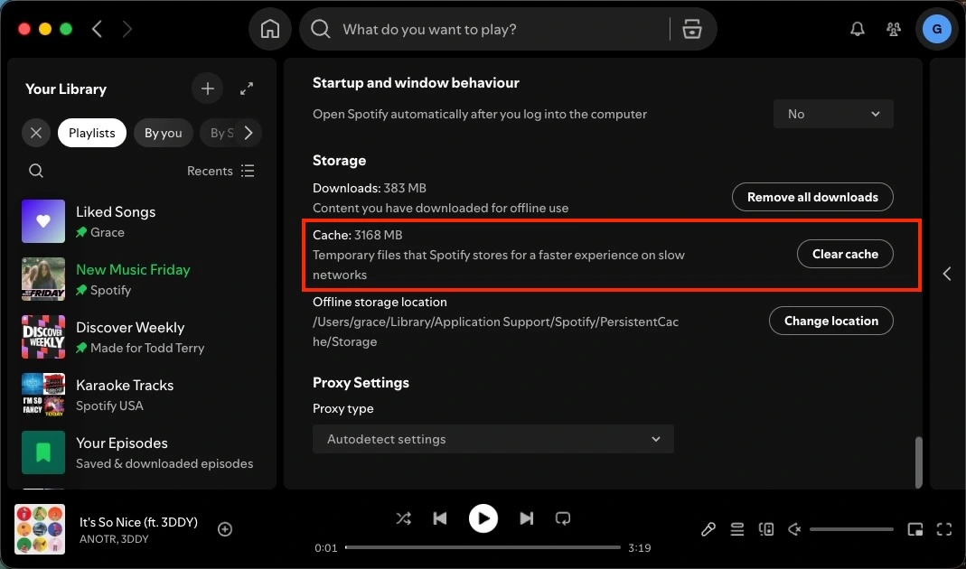
Task: Select the By you filter chip
Action: click(x=164, y=133)
